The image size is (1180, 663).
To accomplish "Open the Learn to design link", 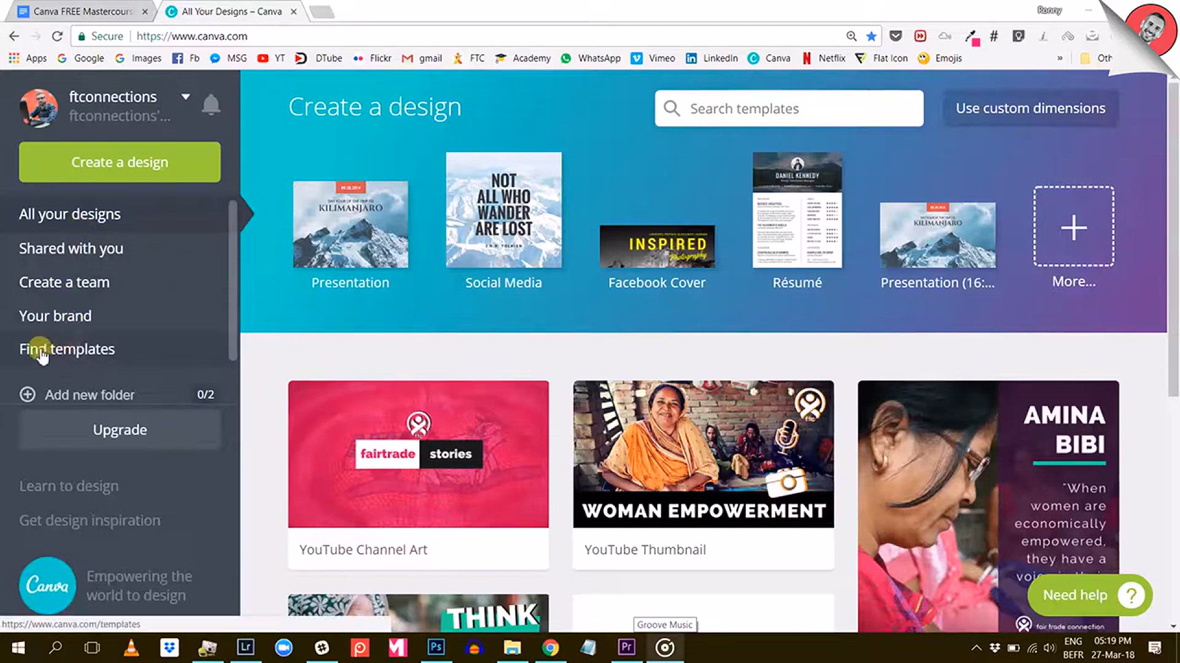I will pyautogui.click(x=69, y=486).
